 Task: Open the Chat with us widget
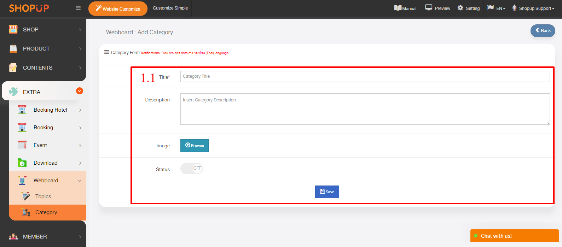point(515,236)
